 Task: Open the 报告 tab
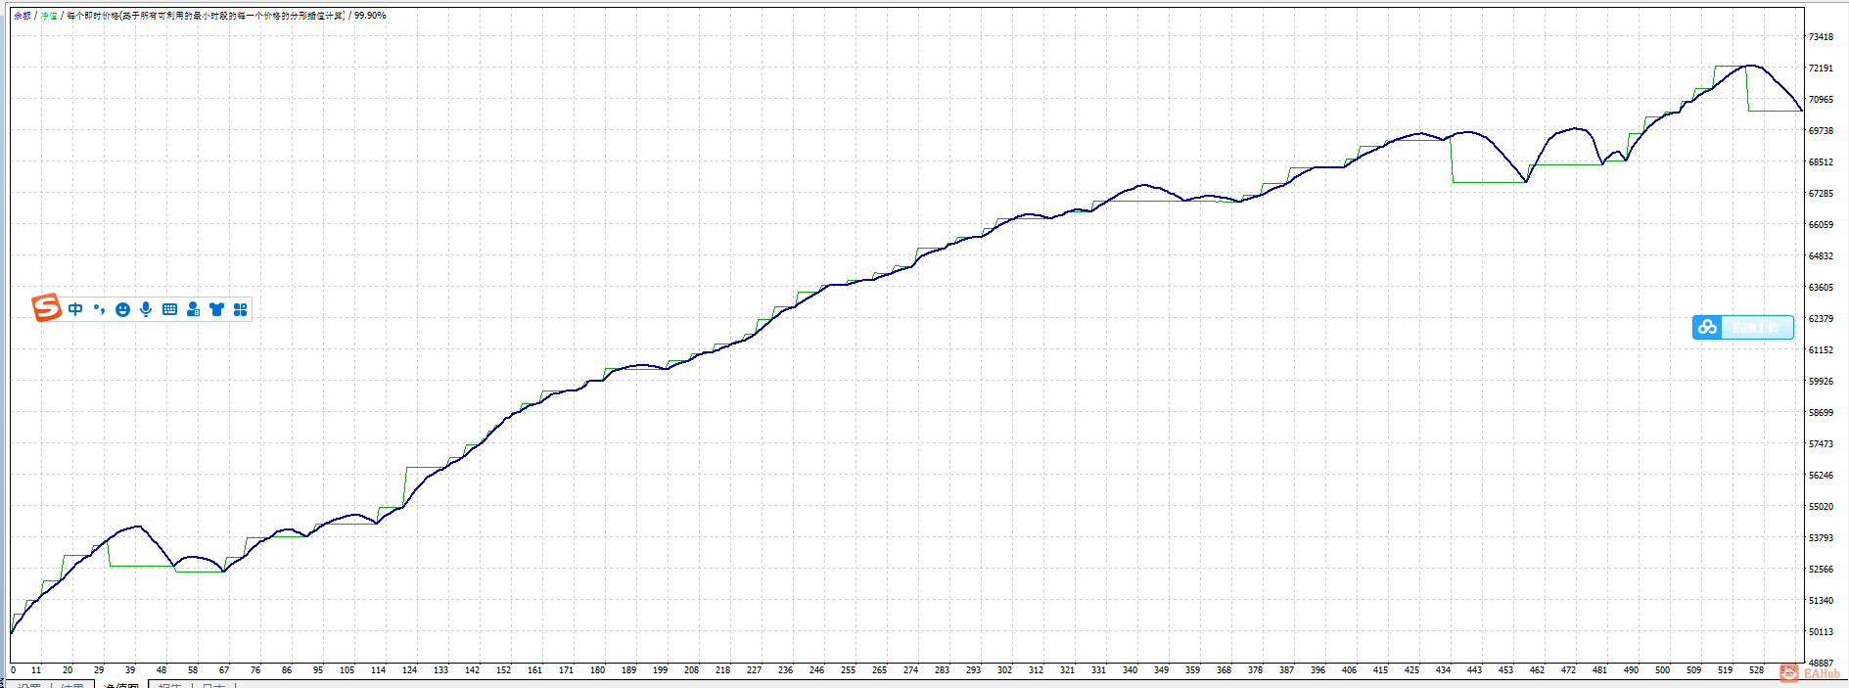pyautogui.click(x=170, y=685)
